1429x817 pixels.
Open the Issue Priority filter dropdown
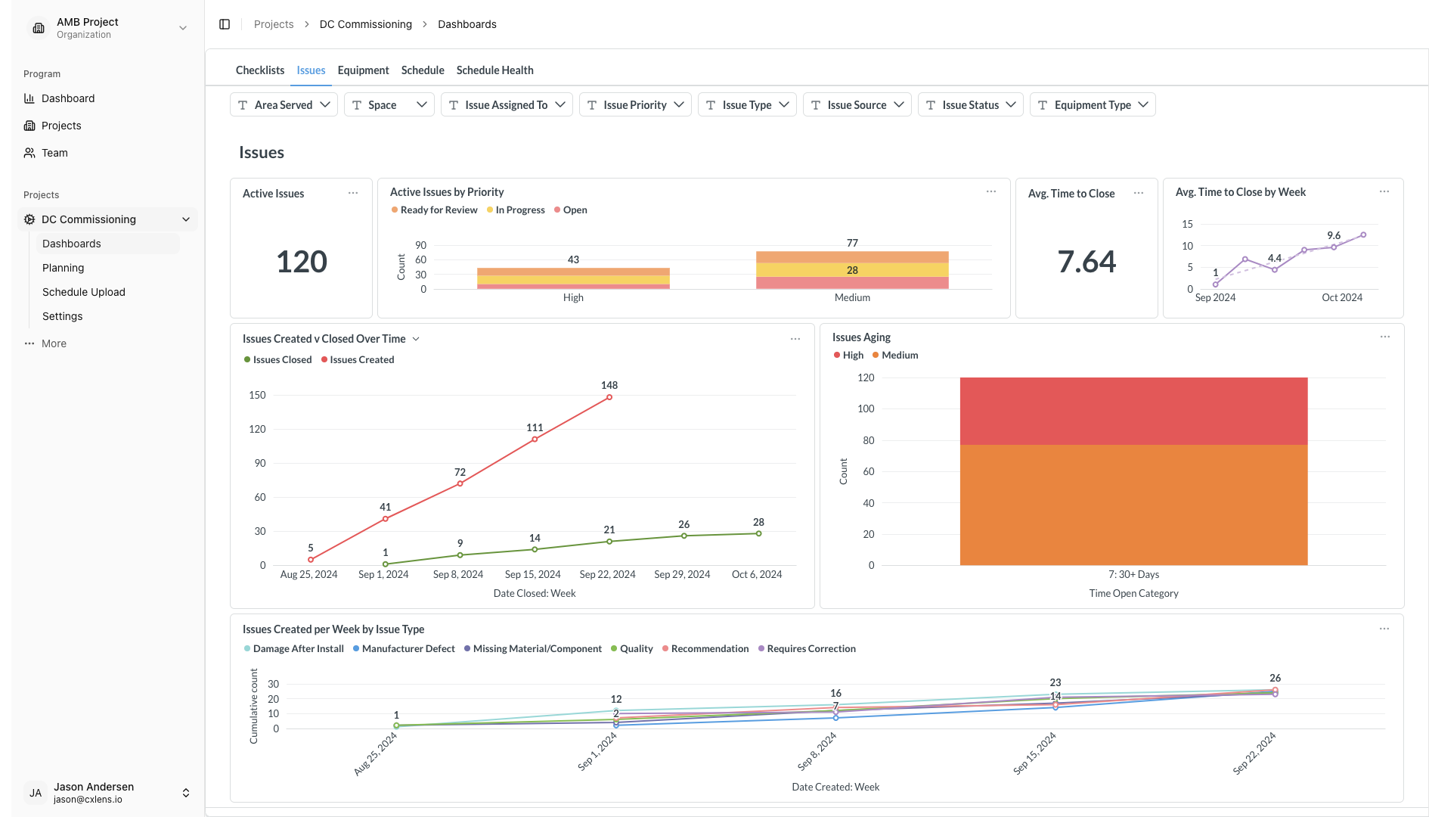[635, 105]
